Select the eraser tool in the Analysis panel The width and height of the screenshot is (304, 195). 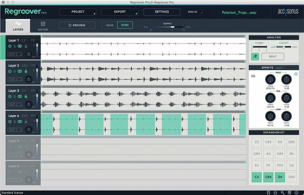pos(255,56)
